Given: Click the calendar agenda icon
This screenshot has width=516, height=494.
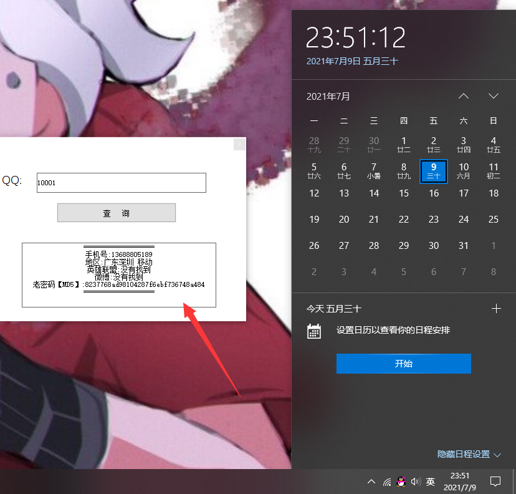Looking at the screenshot, I should click(x=314, y=331).
